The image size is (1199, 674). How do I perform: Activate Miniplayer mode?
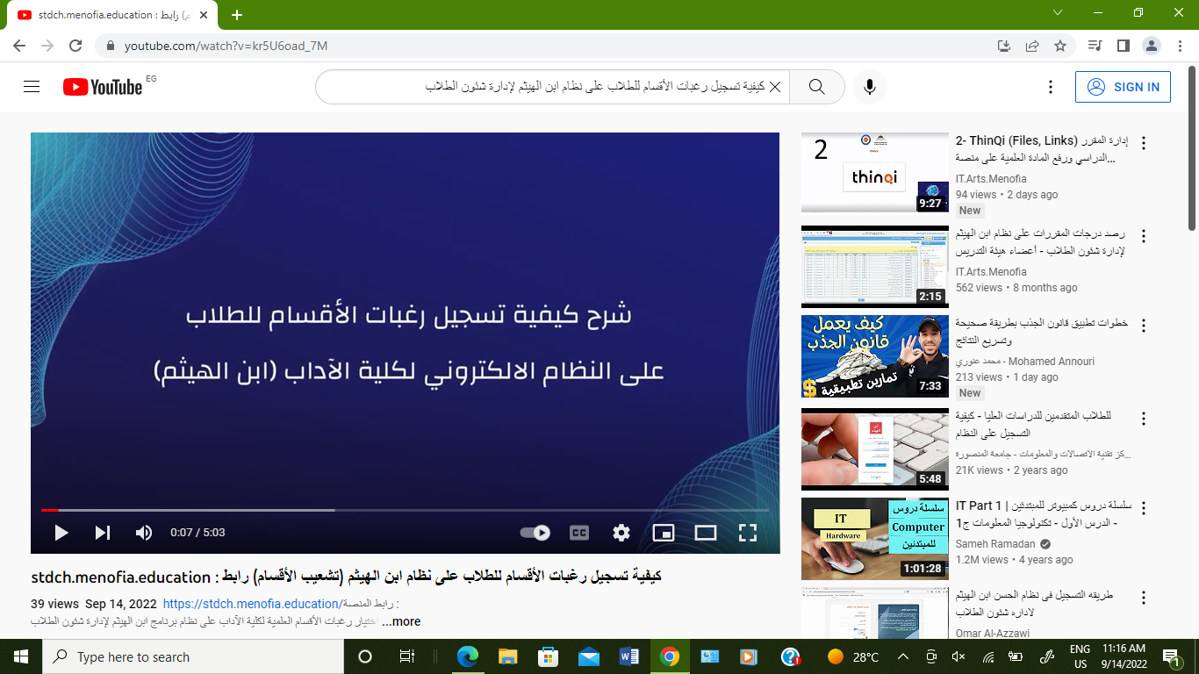(665, 532)
